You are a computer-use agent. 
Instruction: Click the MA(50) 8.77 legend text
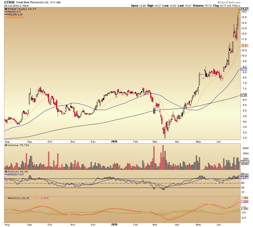pos(14,12)
